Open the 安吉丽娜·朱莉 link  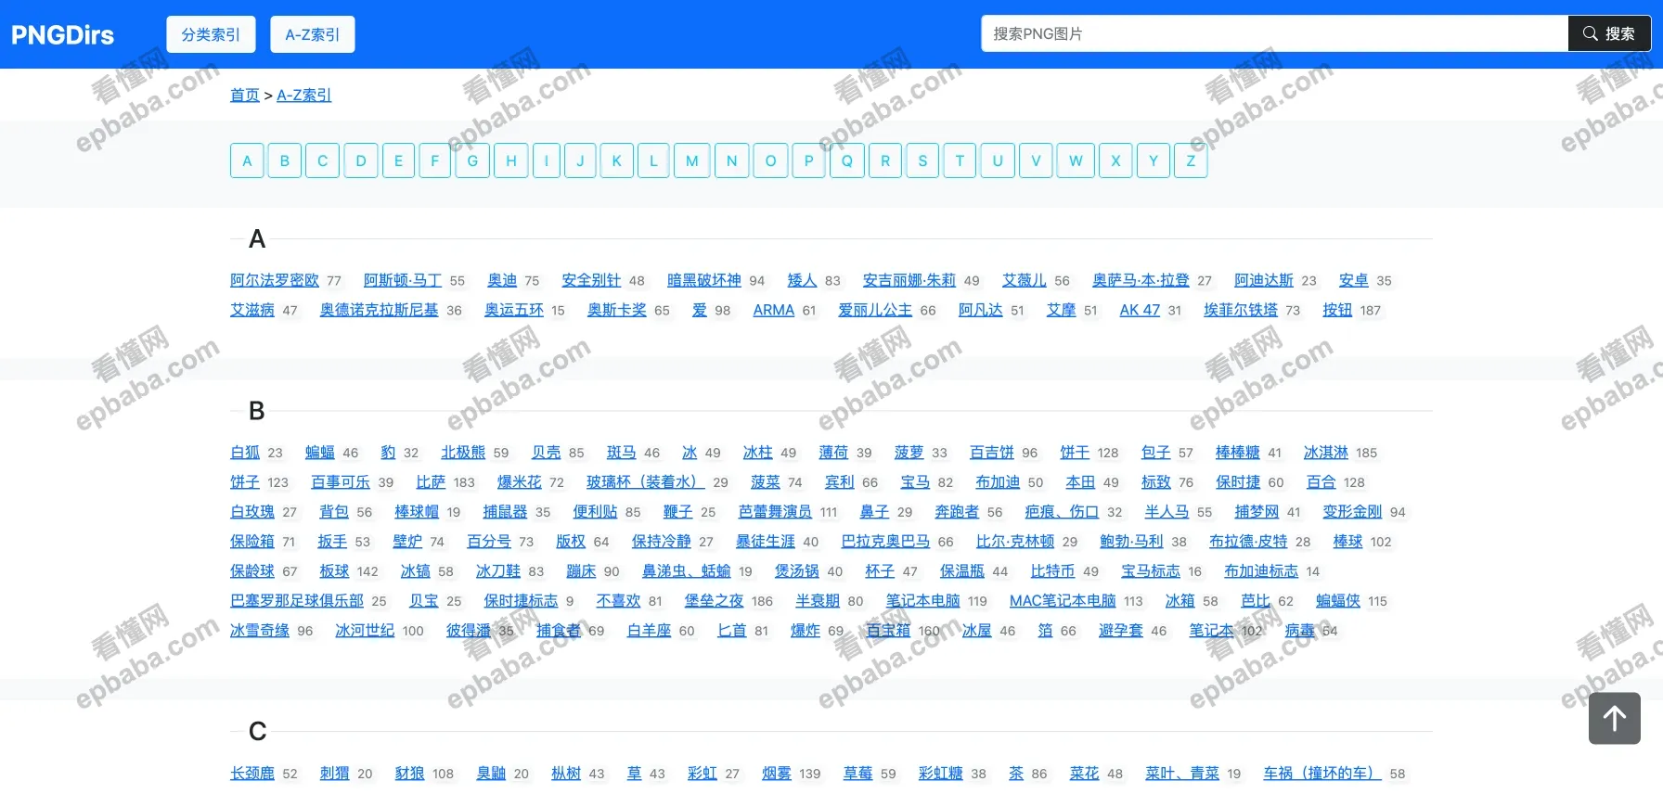(x=909, y=280)
